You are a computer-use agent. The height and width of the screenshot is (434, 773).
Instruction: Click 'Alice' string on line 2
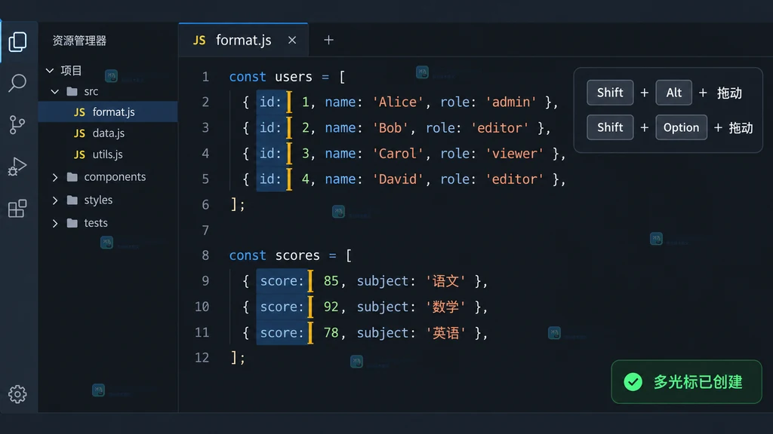397,102
